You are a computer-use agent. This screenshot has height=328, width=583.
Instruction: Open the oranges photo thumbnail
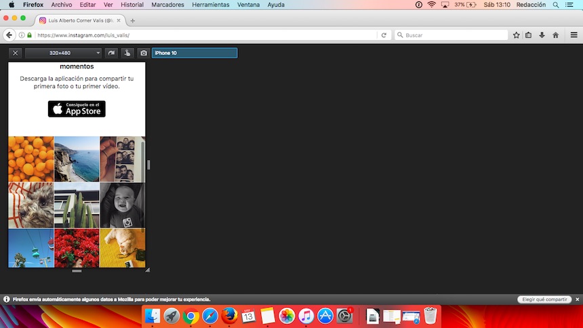[x=31, y=159]
